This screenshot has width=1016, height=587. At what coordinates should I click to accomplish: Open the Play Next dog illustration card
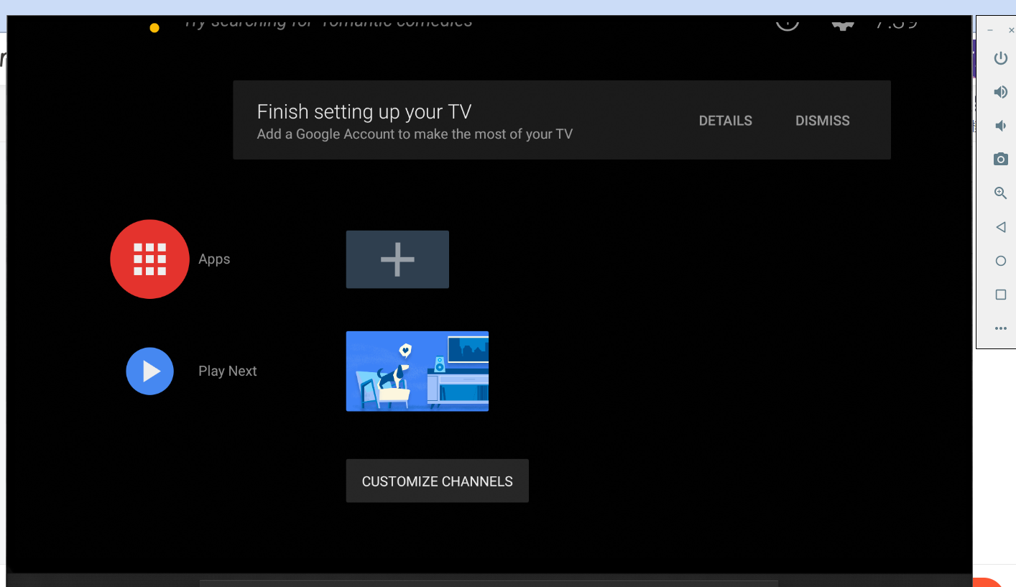[417, 371]
